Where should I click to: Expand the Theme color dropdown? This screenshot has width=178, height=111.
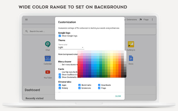(x=71, y=47)
